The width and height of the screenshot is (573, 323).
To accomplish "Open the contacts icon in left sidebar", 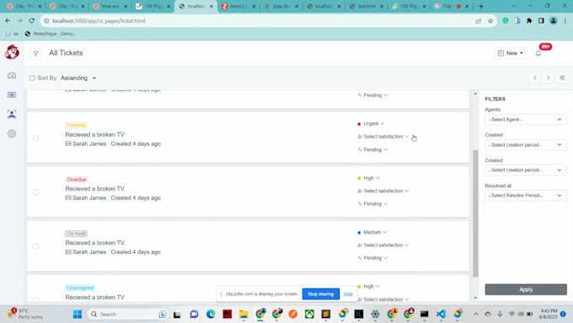I will point(12,114).
